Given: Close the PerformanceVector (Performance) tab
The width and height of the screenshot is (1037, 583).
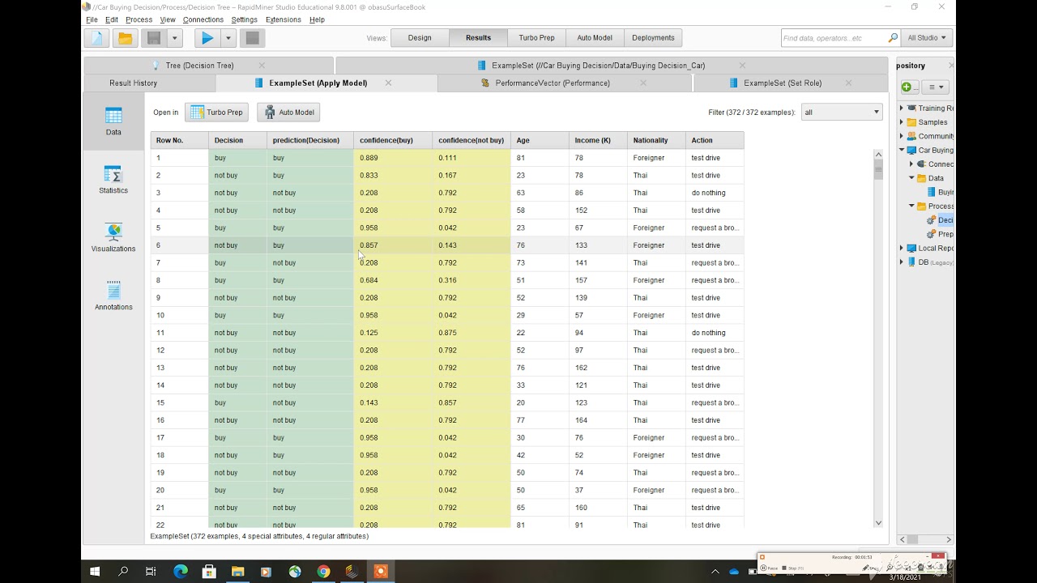Looking at the screenshot, I should click(x=643, y=83).
